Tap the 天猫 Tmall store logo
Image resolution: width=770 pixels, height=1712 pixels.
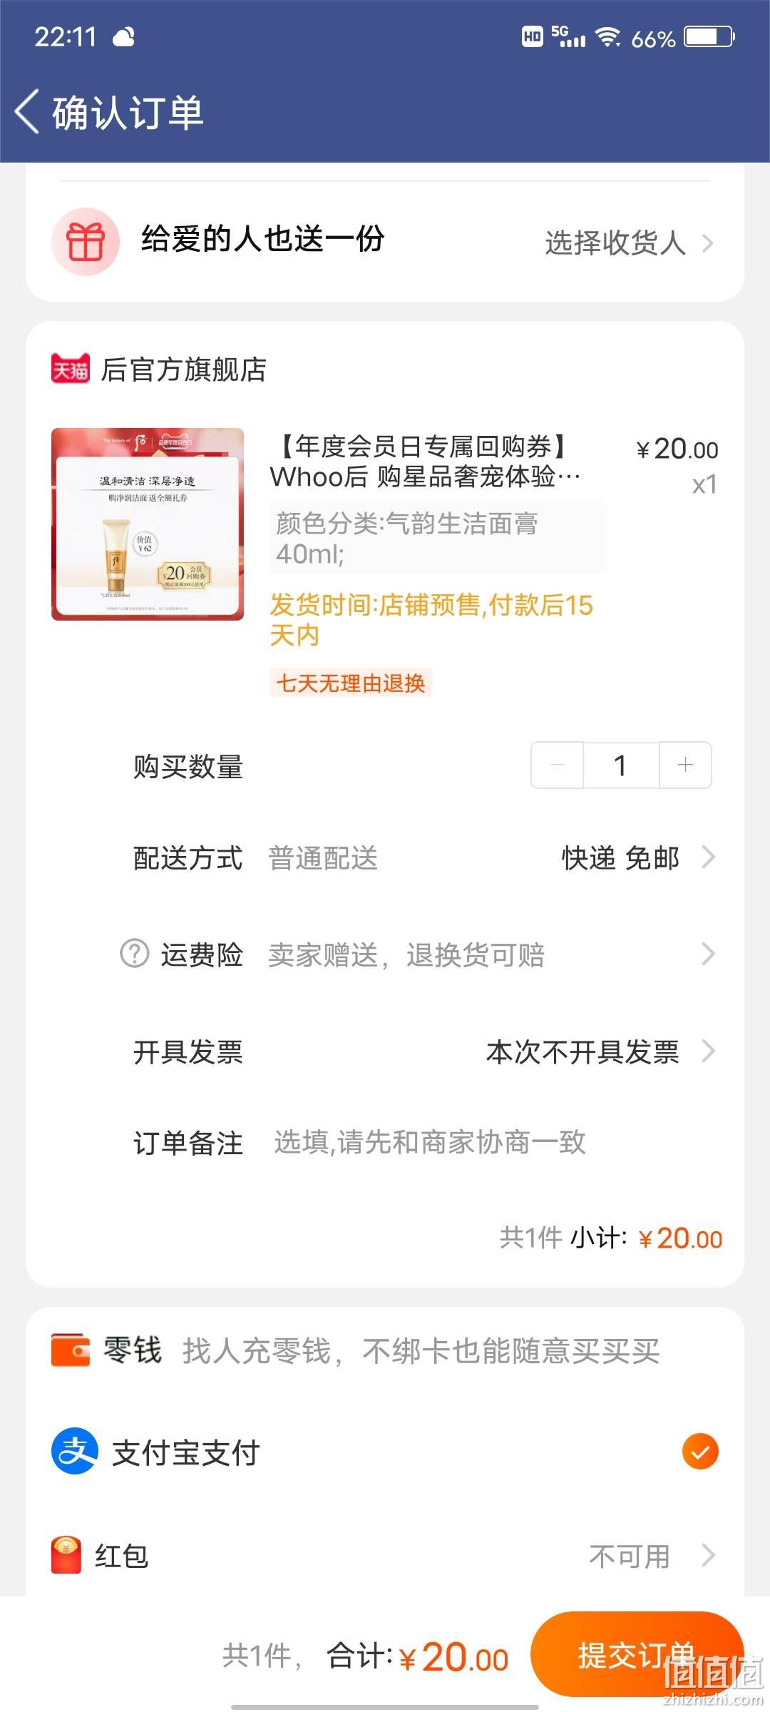click(x=71, y=369)
